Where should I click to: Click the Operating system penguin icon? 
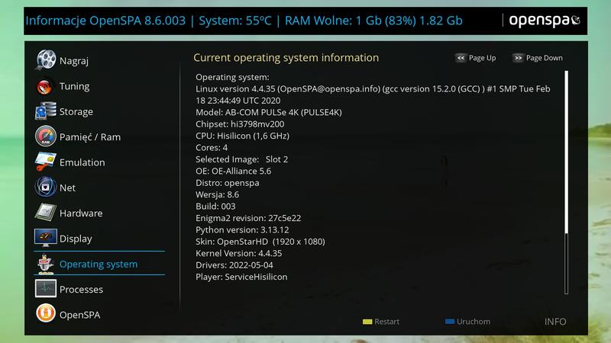click(x=46, y=264)
